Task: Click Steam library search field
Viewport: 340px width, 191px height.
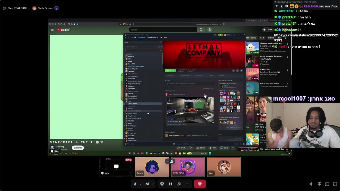Action: click(x=141, y=50)
